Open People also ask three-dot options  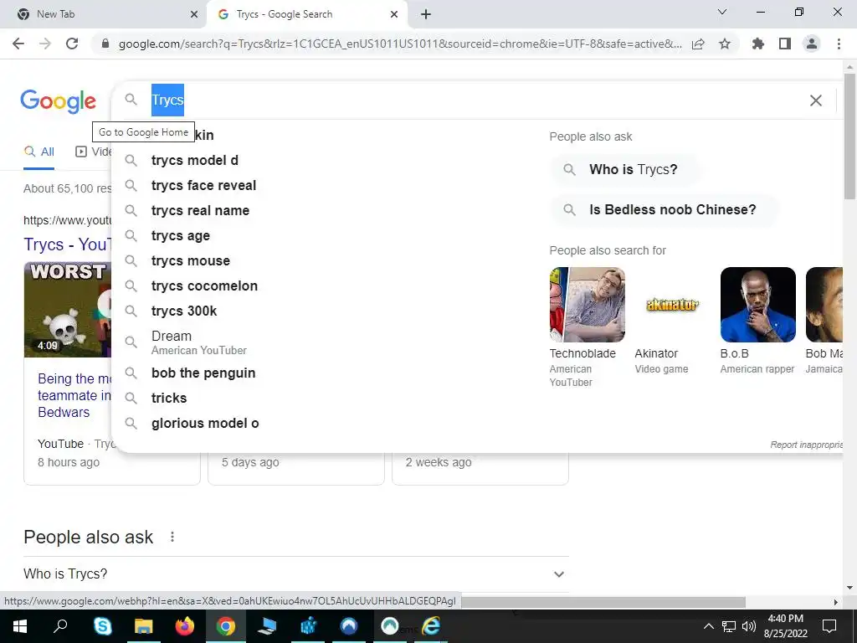[x=172, y=537]
